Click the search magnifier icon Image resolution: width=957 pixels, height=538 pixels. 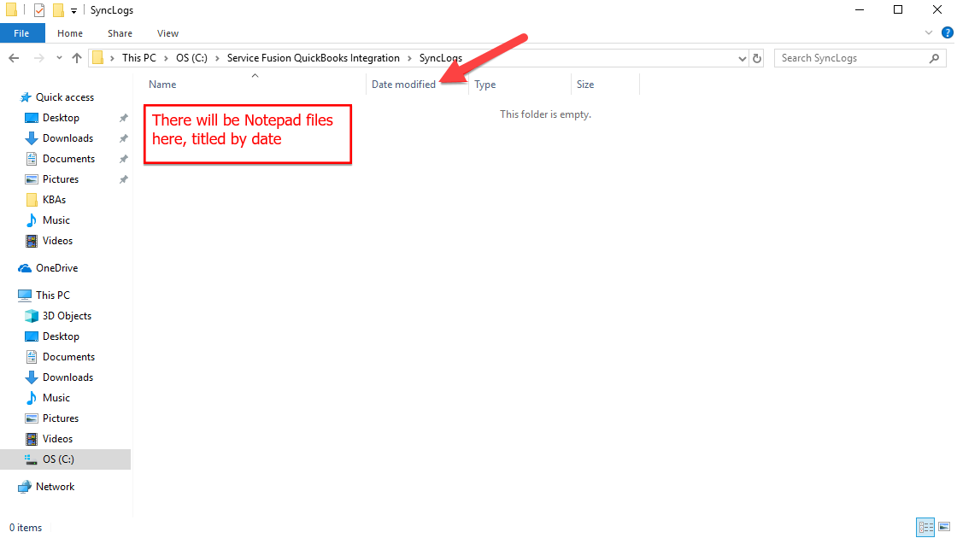pos(935,58)
